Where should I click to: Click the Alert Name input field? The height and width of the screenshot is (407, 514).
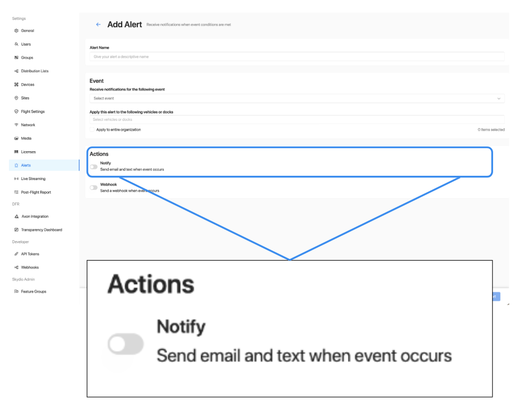pos(297,56)
